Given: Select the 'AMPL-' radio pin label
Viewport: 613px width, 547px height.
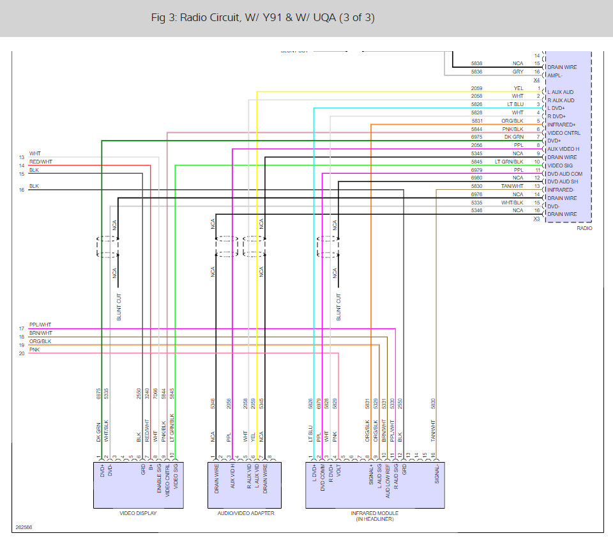Looking at the screenshot, I should pyautogui.click(x=554, y=75).
